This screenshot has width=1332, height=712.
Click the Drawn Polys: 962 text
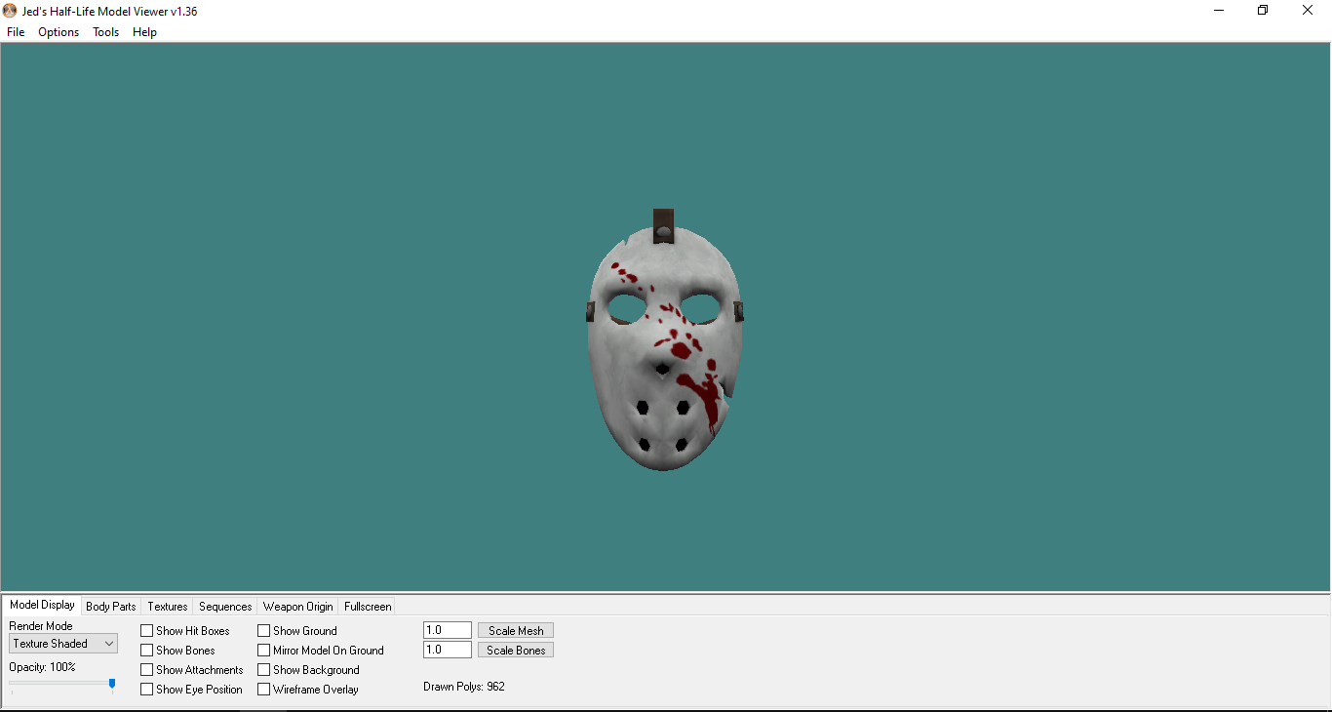point(464,687)
